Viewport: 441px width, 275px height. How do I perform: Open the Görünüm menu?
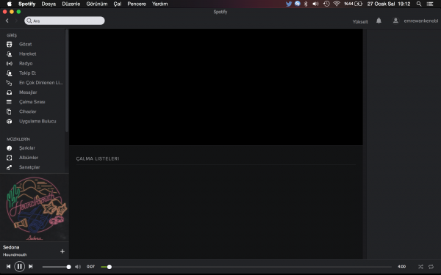(97, 4)
